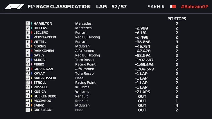
Task: Open the #BahrainGP hashtag
Action: click(x=194, y=6)
